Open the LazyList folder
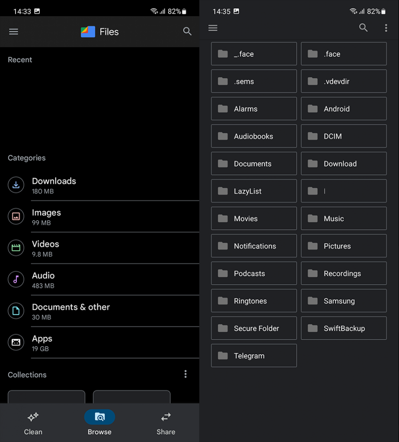The image size is (399, 442). pos(254,191)
